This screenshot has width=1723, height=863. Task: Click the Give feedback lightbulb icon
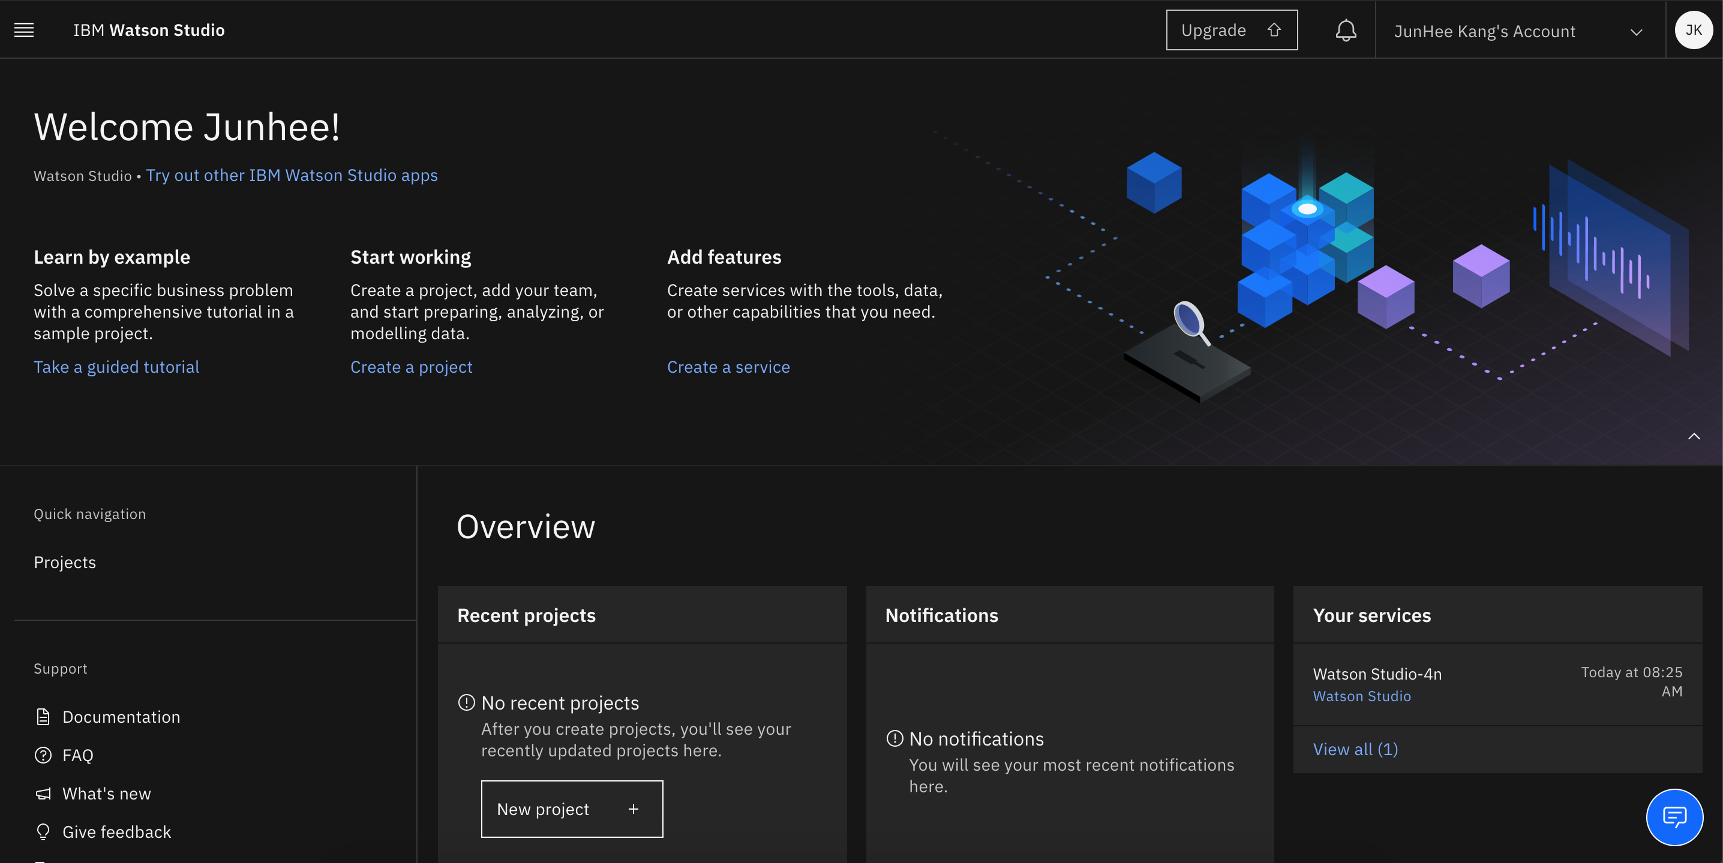(x=43, y=832)
